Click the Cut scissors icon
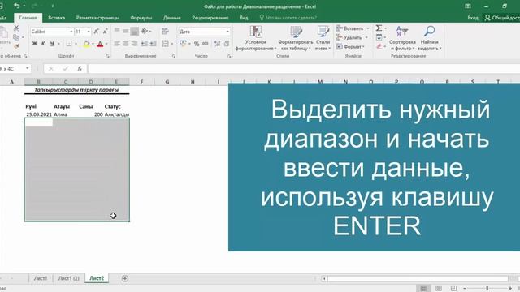The height and width of the screenshot is (292, 520). point(16,28)
